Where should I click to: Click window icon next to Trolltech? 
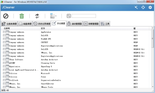(7, 80)
